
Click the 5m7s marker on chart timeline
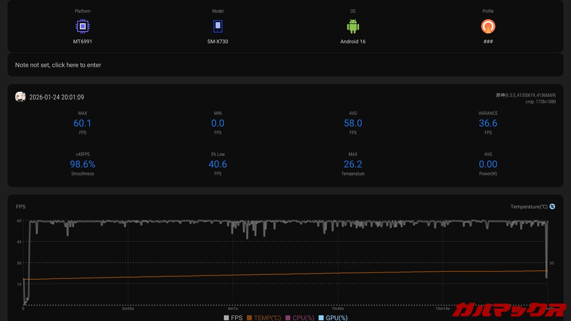pyautogui.click(x=233, y=309)
